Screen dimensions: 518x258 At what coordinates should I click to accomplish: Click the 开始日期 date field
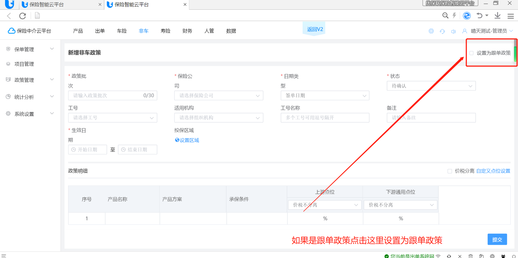point(87,150)
